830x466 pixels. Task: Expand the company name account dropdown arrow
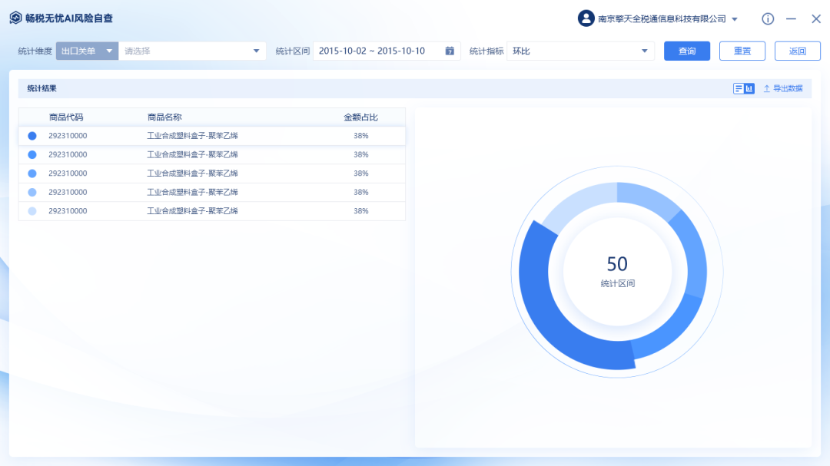(x=734, y=19)
